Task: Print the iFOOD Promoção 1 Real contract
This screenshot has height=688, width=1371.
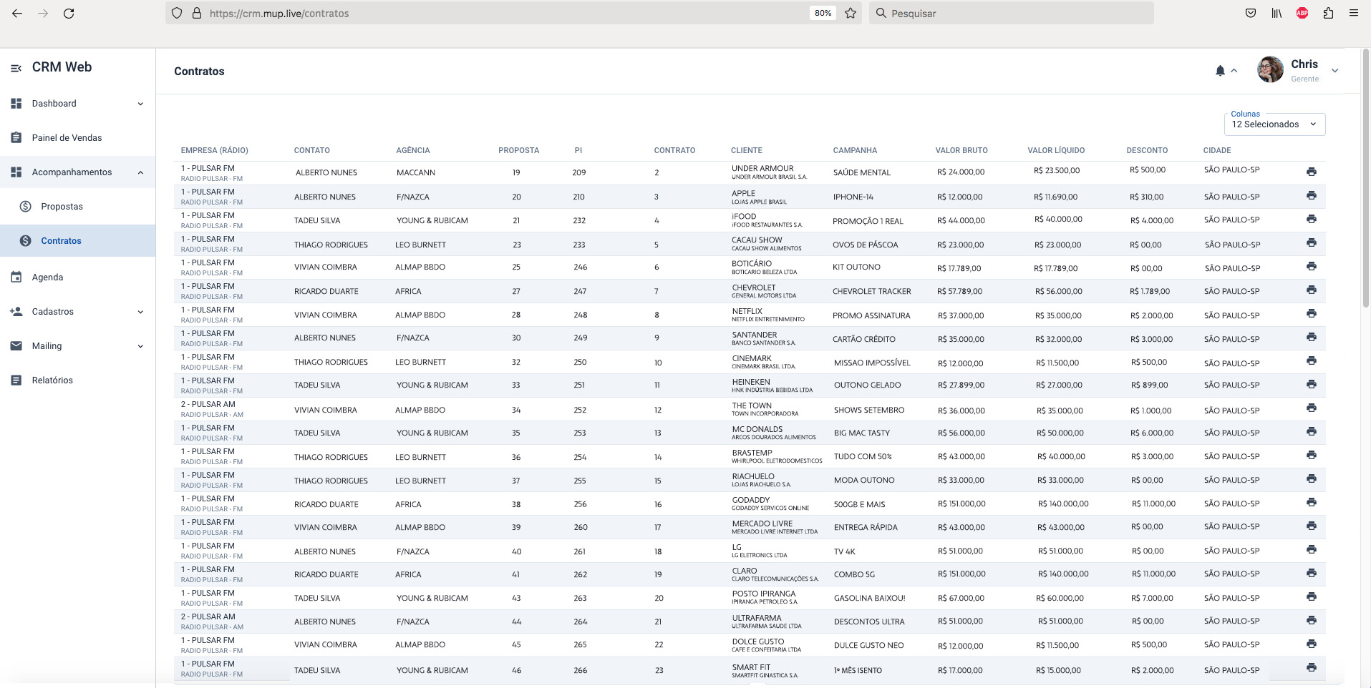Action: [1311, 219]
